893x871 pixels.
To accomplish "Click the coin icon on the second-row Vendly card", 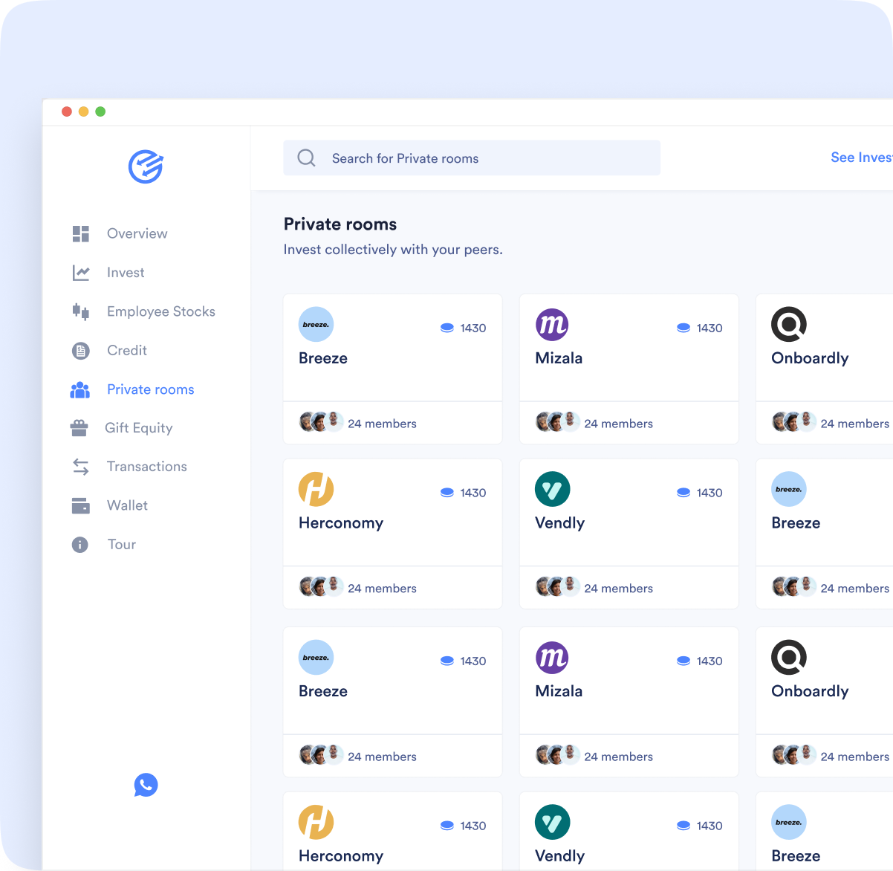I will 683,493.
